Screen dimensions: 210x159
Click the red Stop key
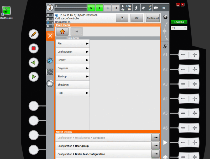click(x=34, y=49)
